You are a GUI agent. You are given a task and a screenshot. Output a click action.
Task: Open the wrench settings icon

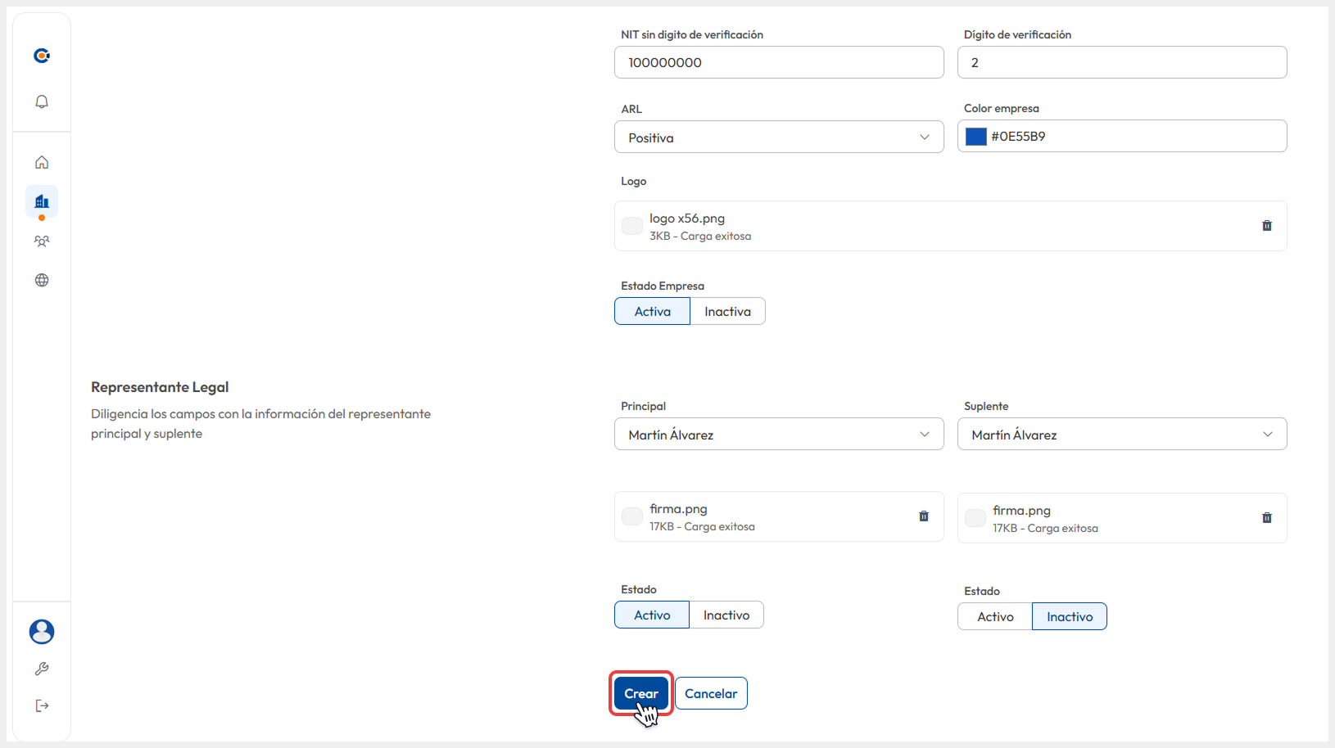click(42, 669)
